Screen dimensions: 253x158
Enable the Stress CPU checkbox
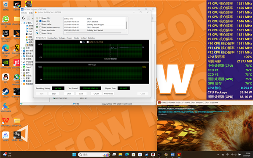[x=40, y=18]
